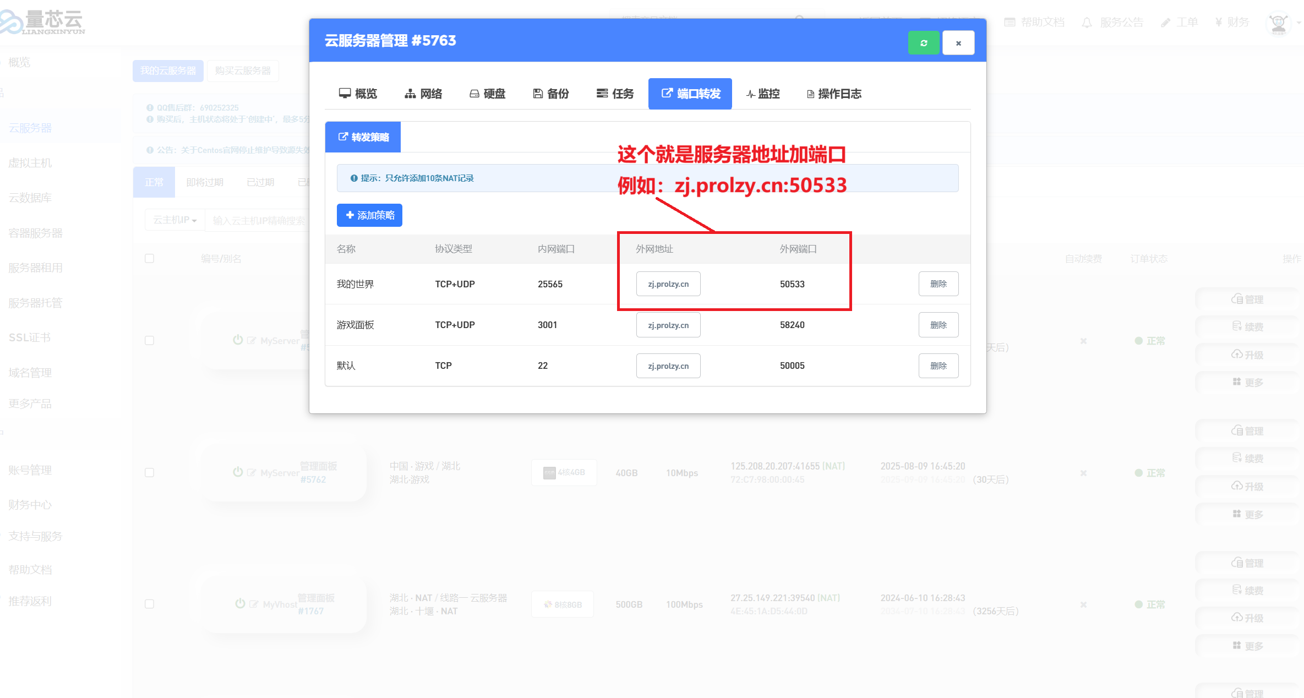Screen dimensions: 1304x698
Task: Click the 升级 cloud upload icon for server #5762
Action: pos(1237,486)
